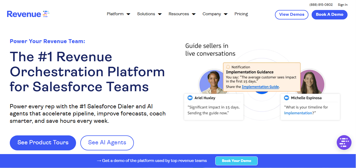Click the See AI Agents button

click(107, 143)
